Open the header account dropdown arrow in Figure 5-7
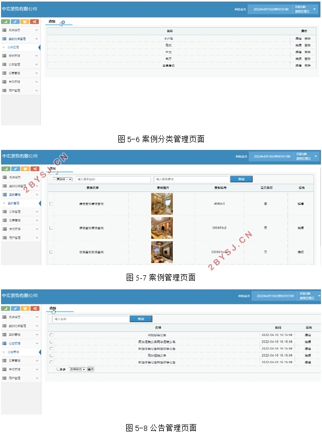Screen dimensions: 322x433 pyautogui.click(x=316, y=156)
